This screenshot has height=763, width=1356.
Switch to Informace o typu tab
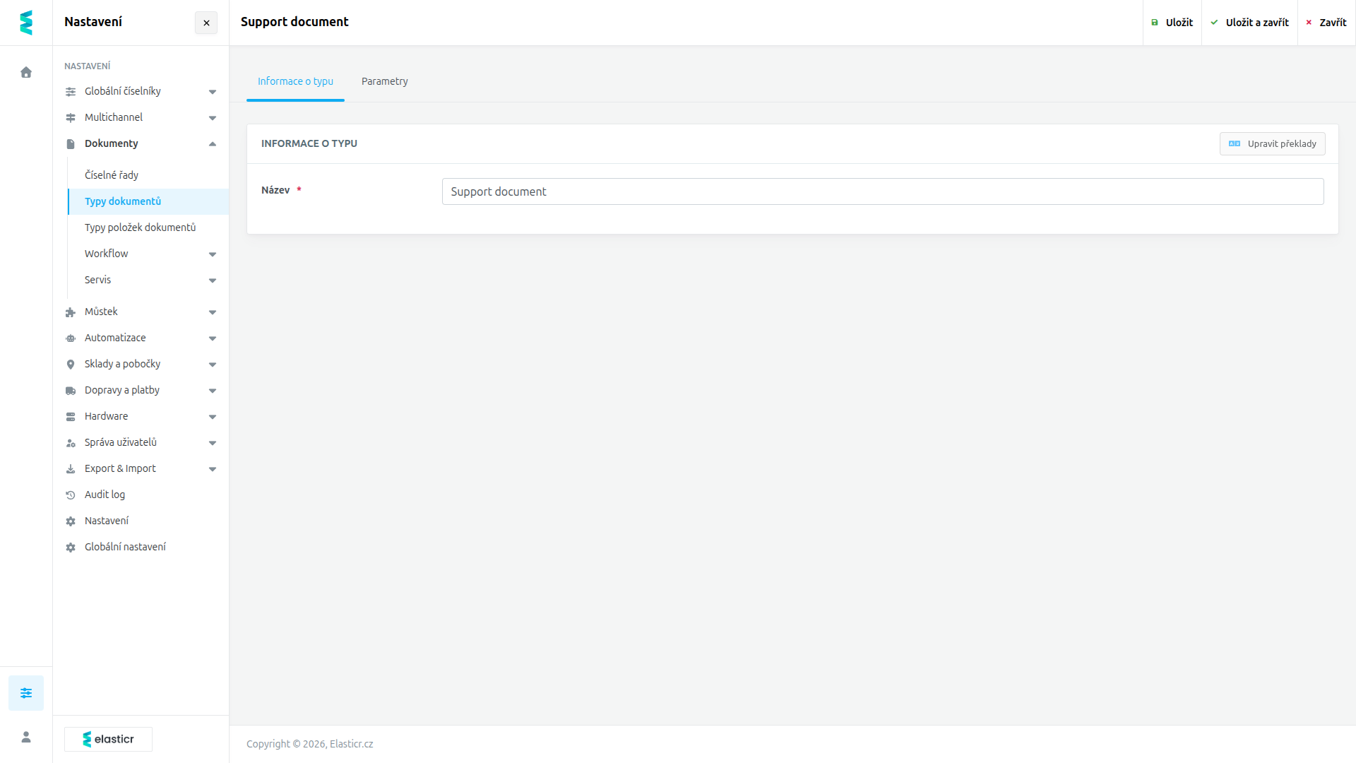click(295, 81)
